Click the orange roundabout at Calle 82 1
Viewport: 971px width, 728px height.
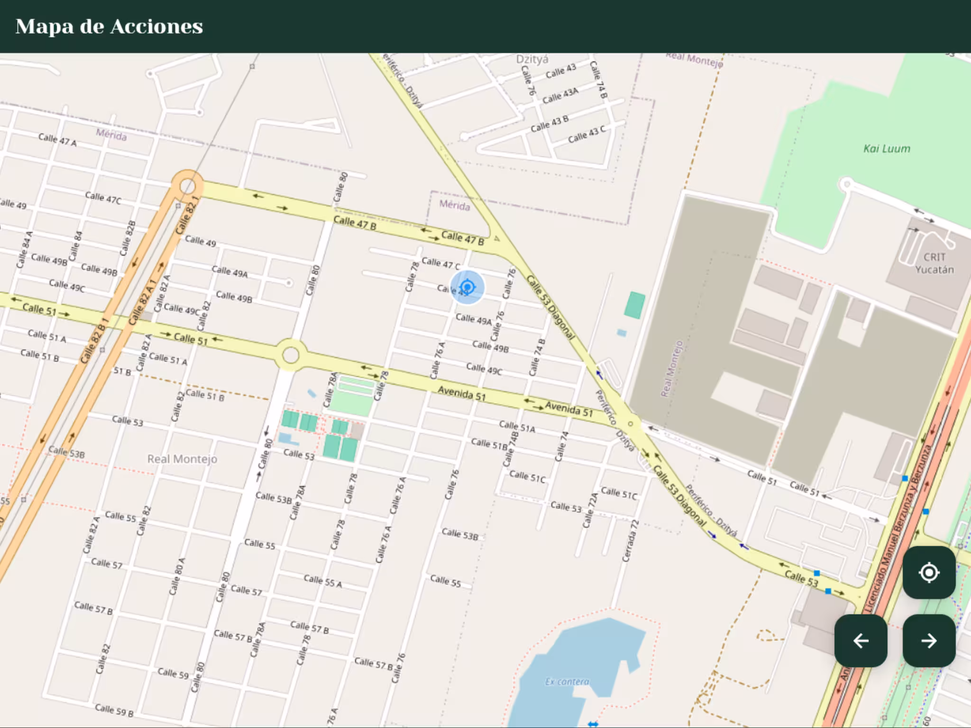pos(188,186)
